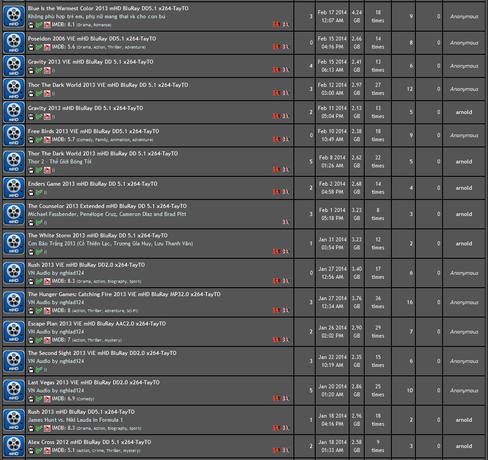Click "8 times" in The Counselor row
The width and height of the screenshot is (488, 460).
378,214
